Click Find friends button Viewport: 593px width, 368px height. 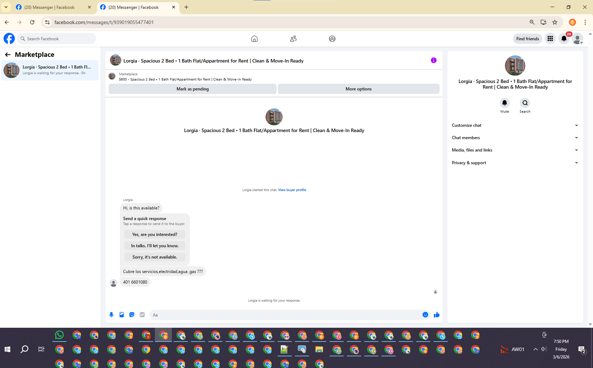click(528, 39)
